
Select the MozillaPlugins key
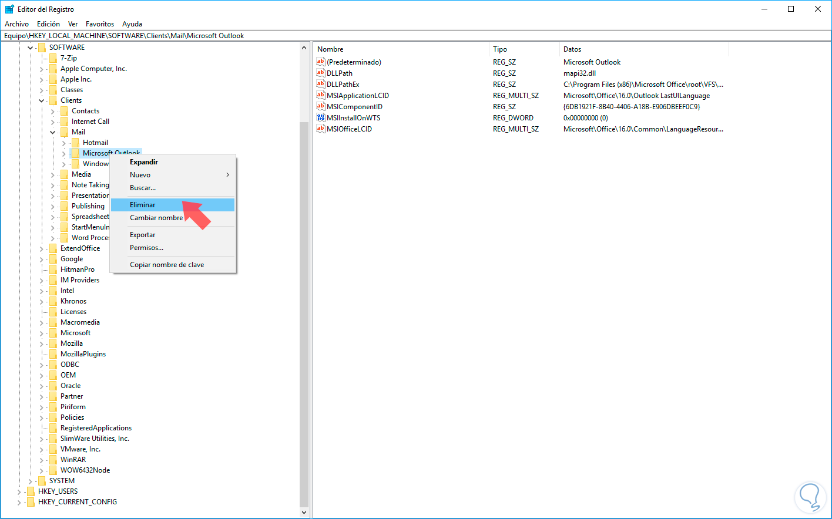click(83, 354)
